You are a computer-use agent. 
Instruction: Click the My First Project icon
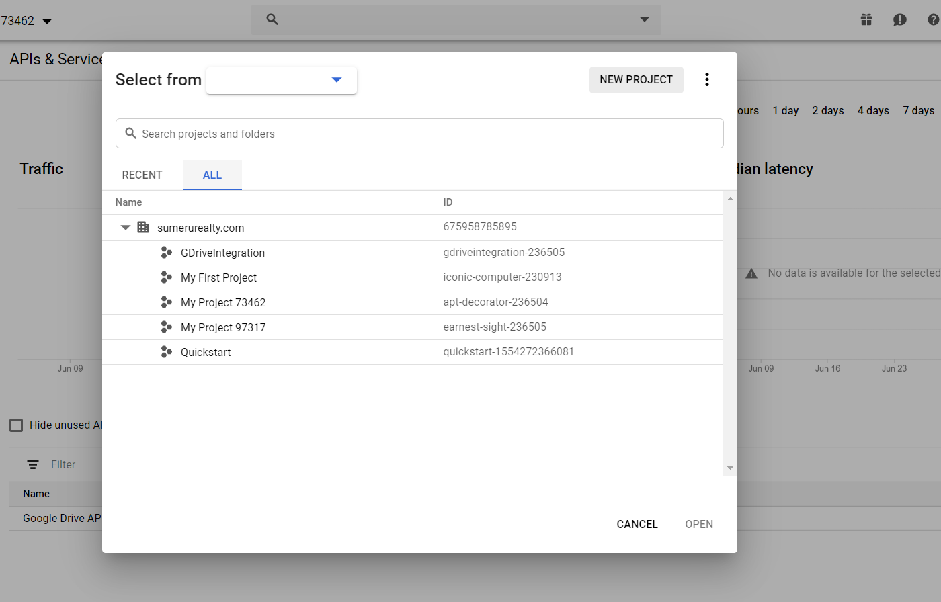click(167, 277)
